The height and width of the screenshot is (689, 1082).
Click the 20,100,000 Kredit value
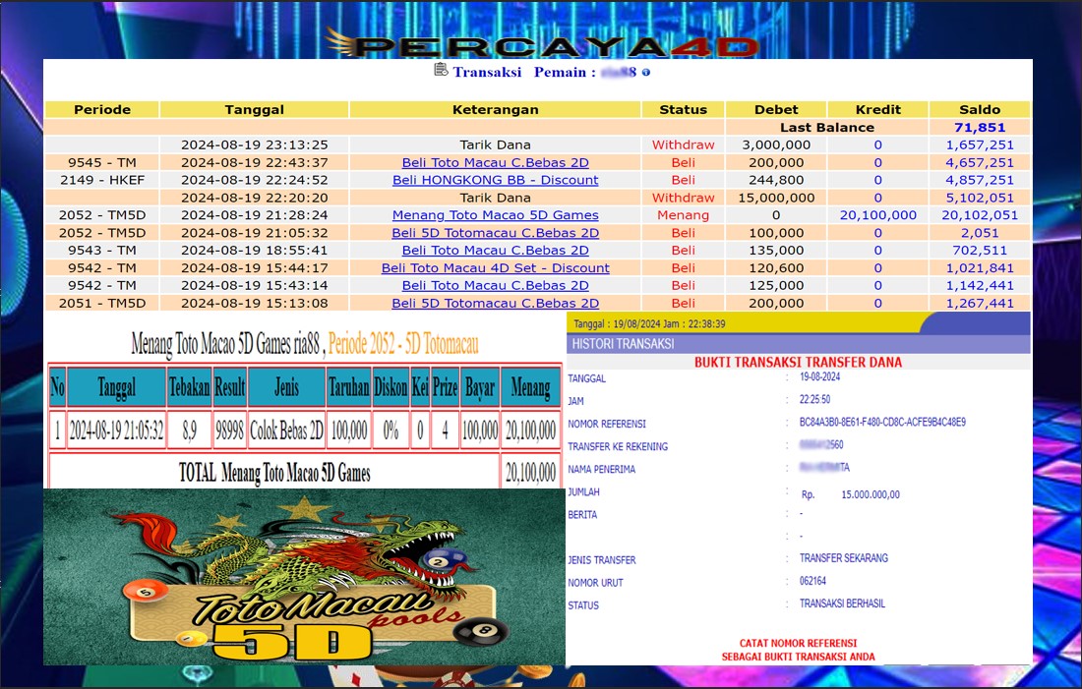pyautogui.click(x=877, y=215)
